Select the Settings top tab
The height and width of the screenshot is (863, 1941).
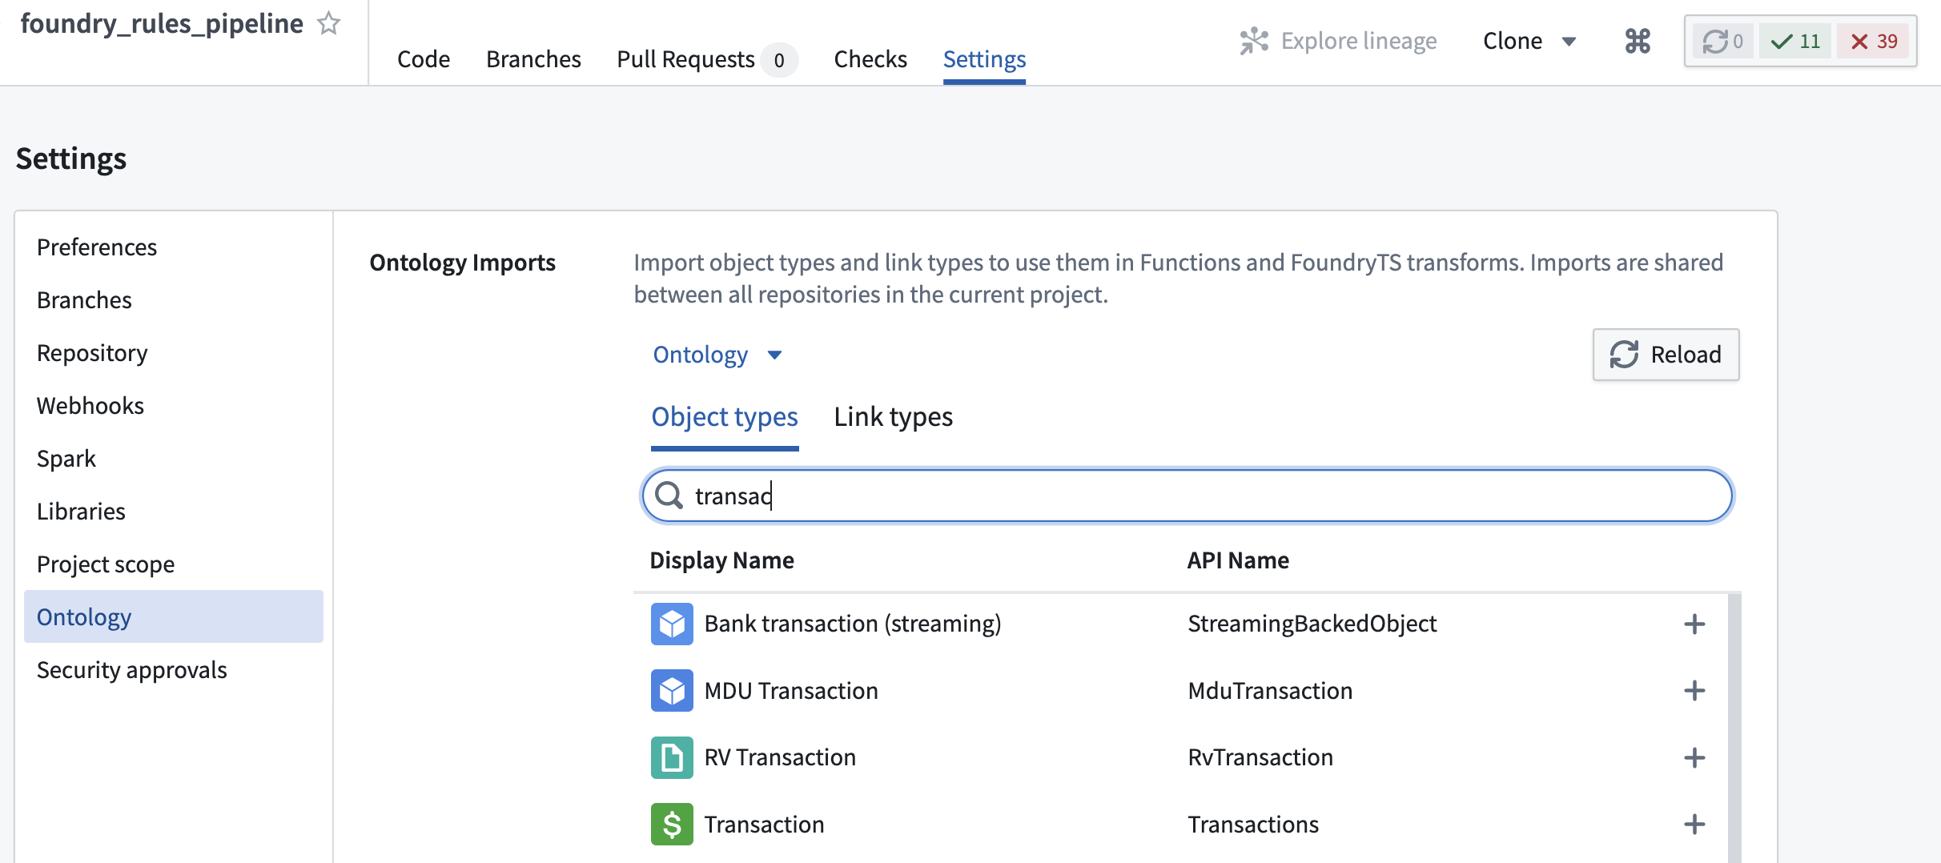(x=984, y=59)
